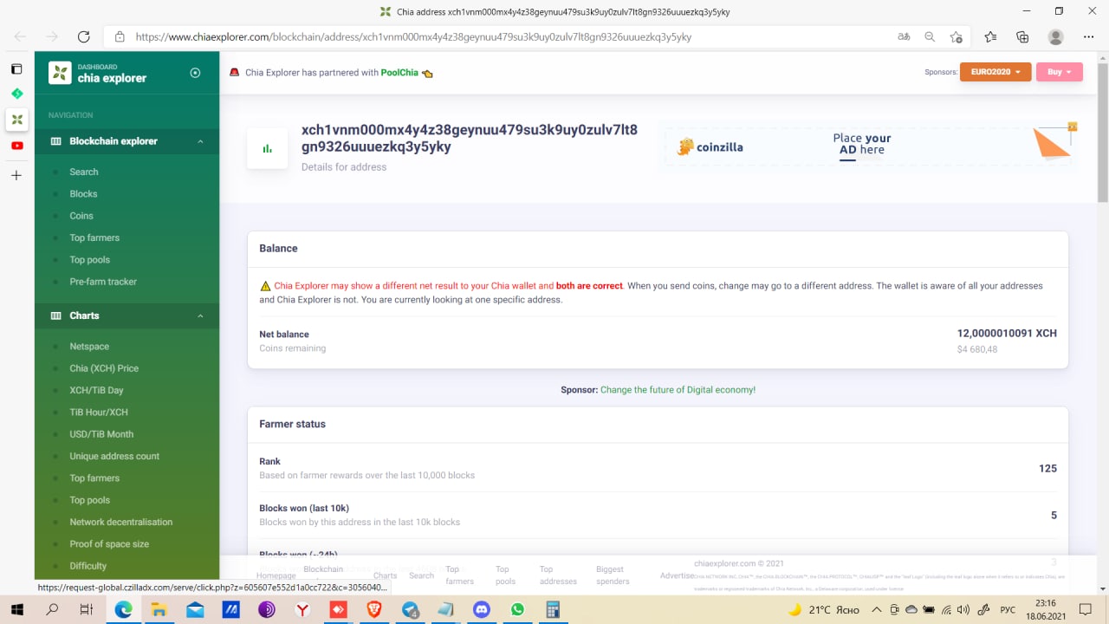Open Microsoft Edge from the taskbar

pos(124,609)
